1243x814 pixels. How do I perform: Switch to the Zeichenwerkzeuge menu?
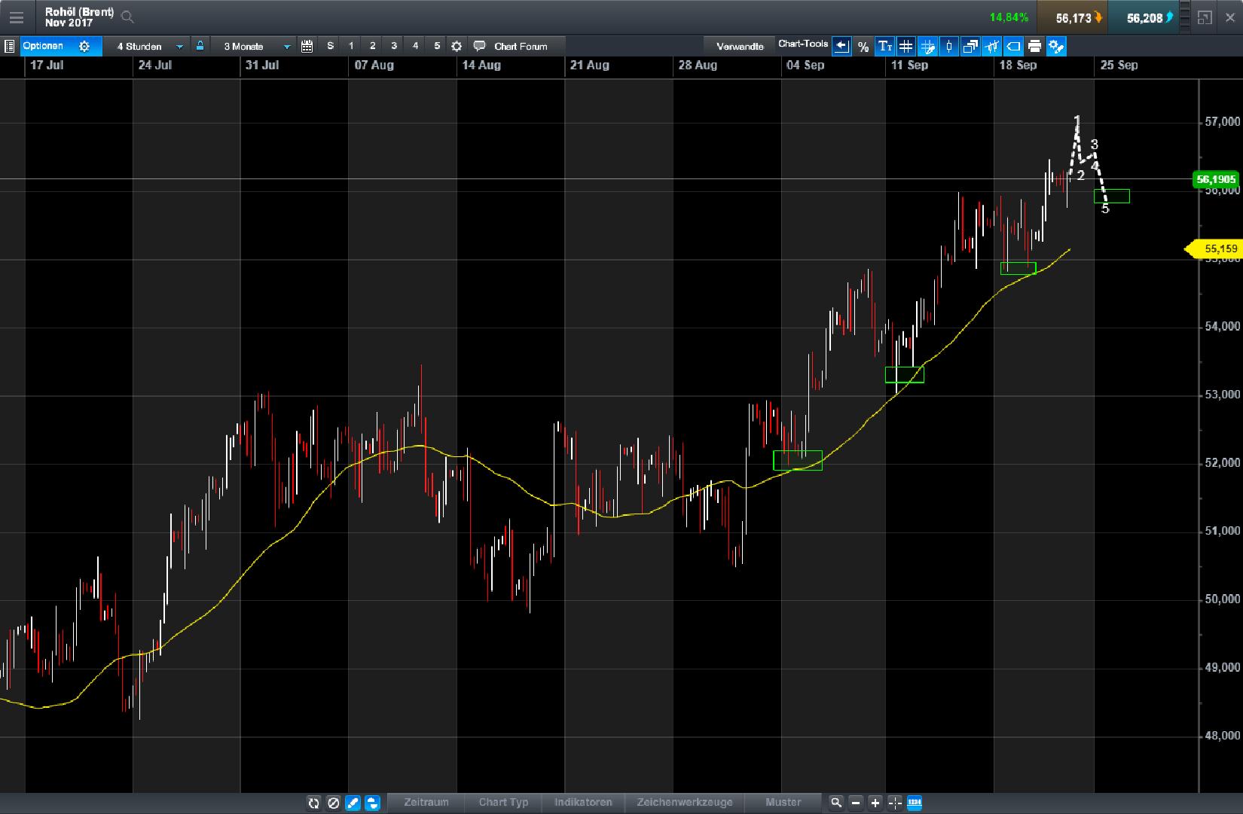click(x=684, y=803)
